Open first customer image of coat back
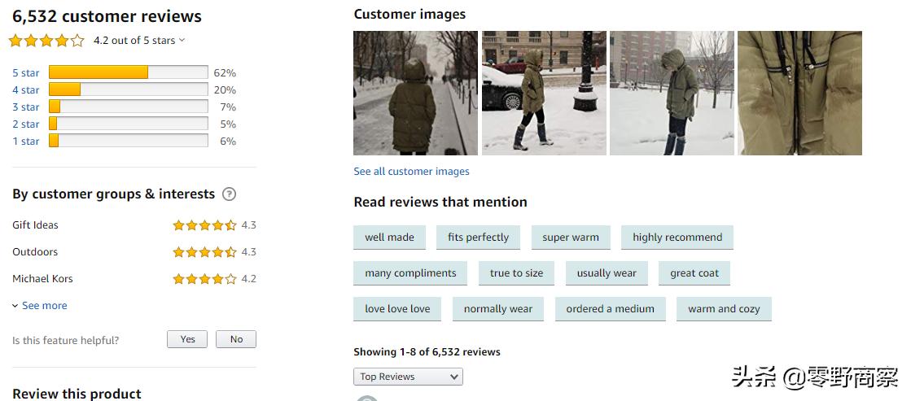 tap(415, 93)
